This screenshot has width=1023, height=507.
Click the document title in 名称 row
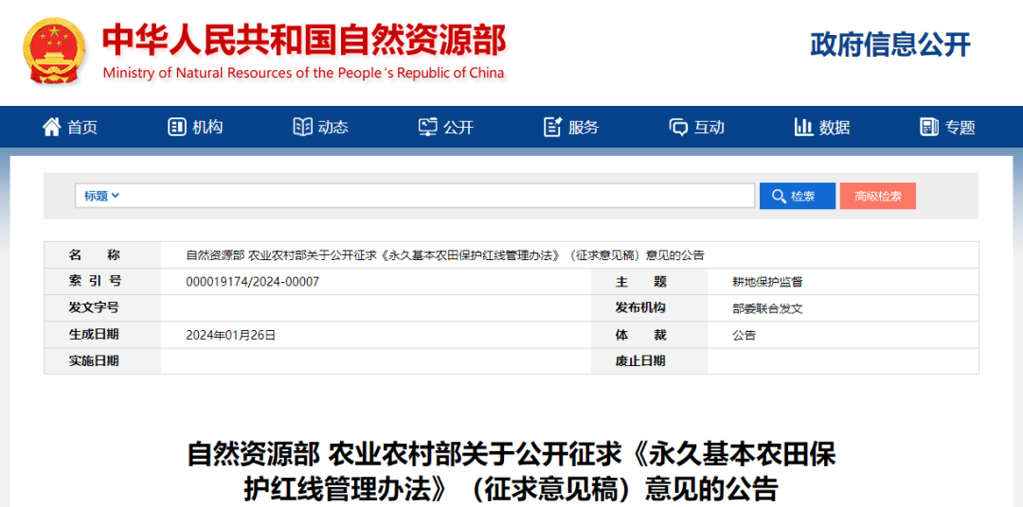444,255
